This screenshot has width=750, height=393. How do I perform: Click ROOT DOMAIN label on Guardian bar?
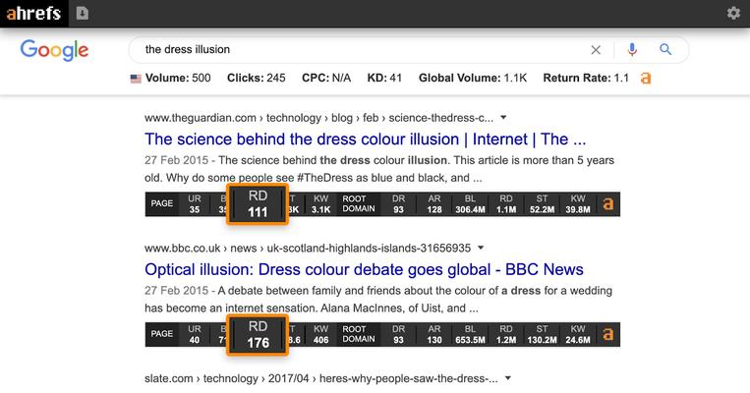[359, 204]
